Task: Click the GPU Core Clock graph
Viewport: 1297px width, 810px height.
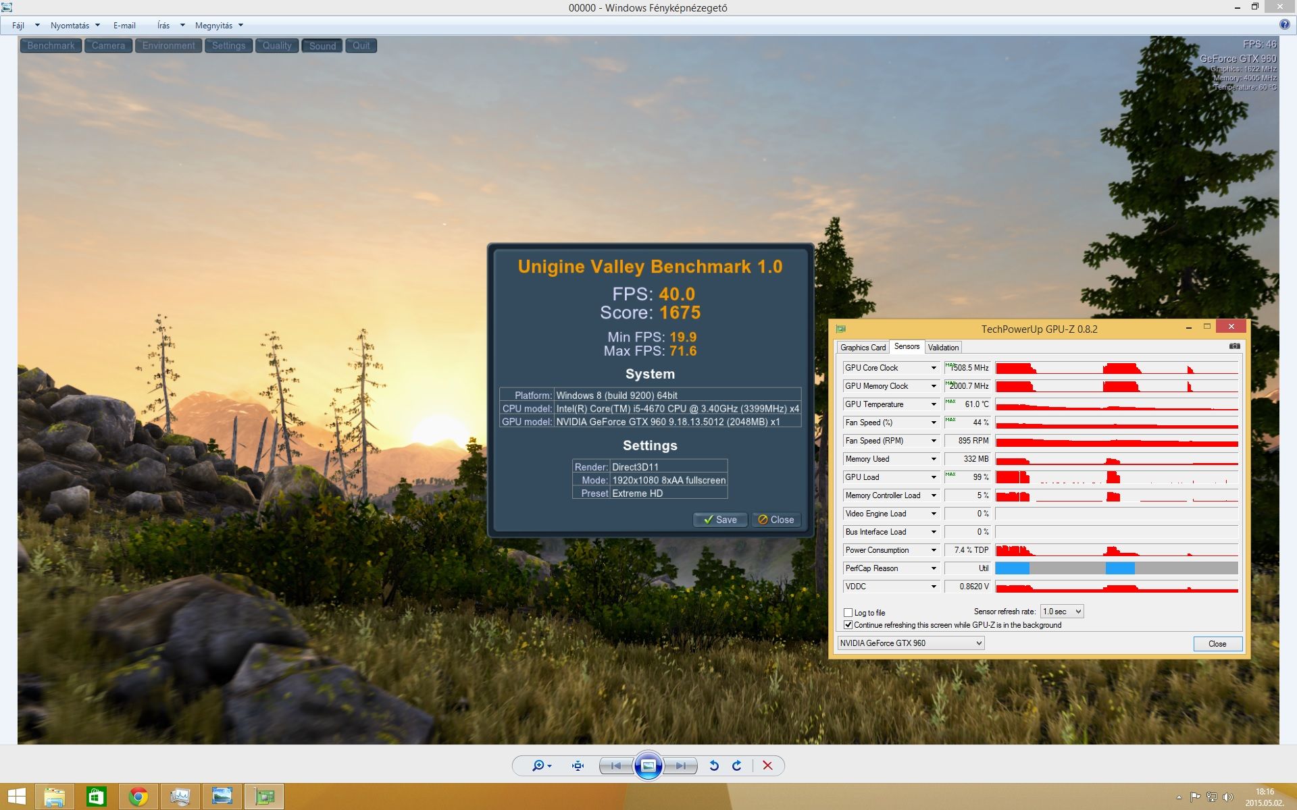Action: 1117,368
